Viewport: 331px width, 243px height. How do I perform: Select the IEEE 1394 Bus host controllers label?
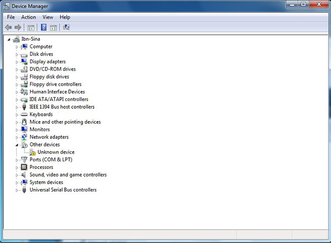pyautogui.click(x=62, y=107)
